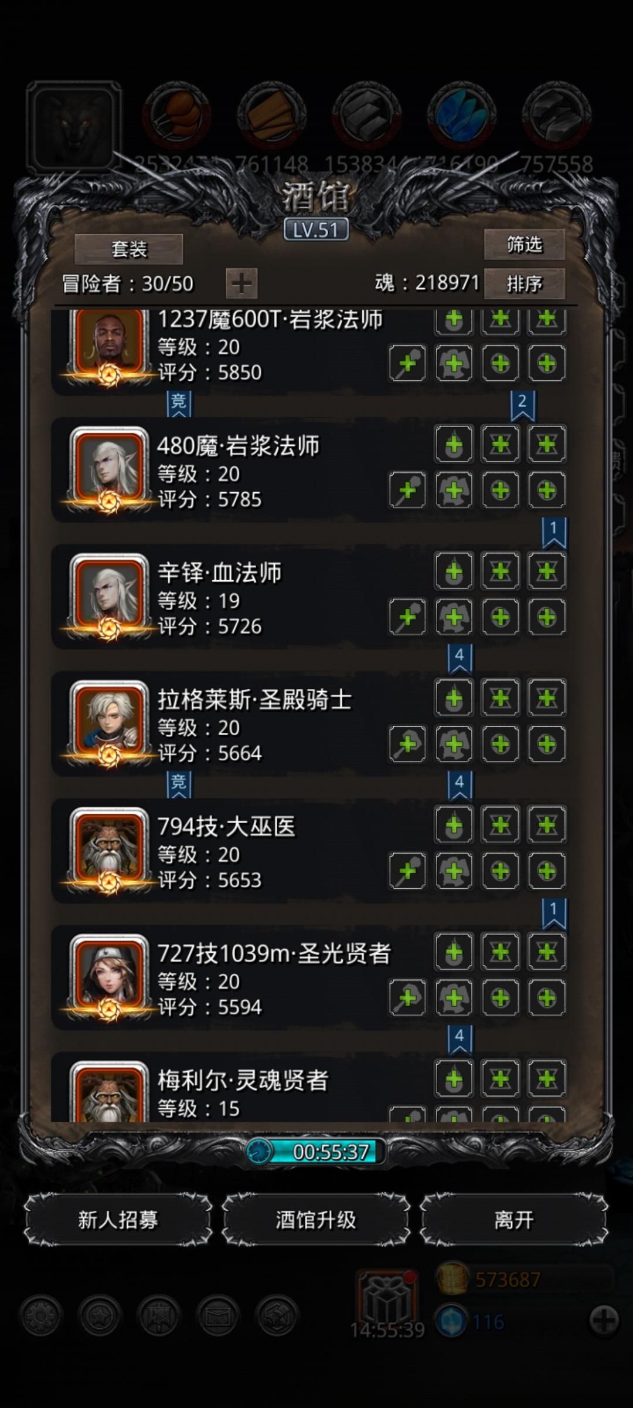Viewport: 633px width, 1408px height.
Task: Click the plus icon beside 冒险者 30/50
Action: pyautogui.click(x=241, y=285)
